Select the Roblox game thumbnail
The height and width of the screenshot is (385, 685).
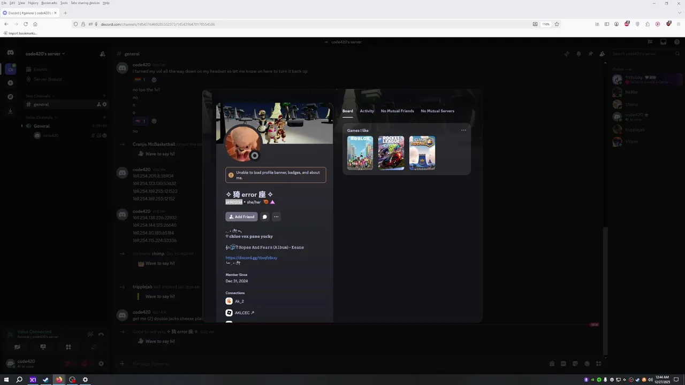coord(360,153)
